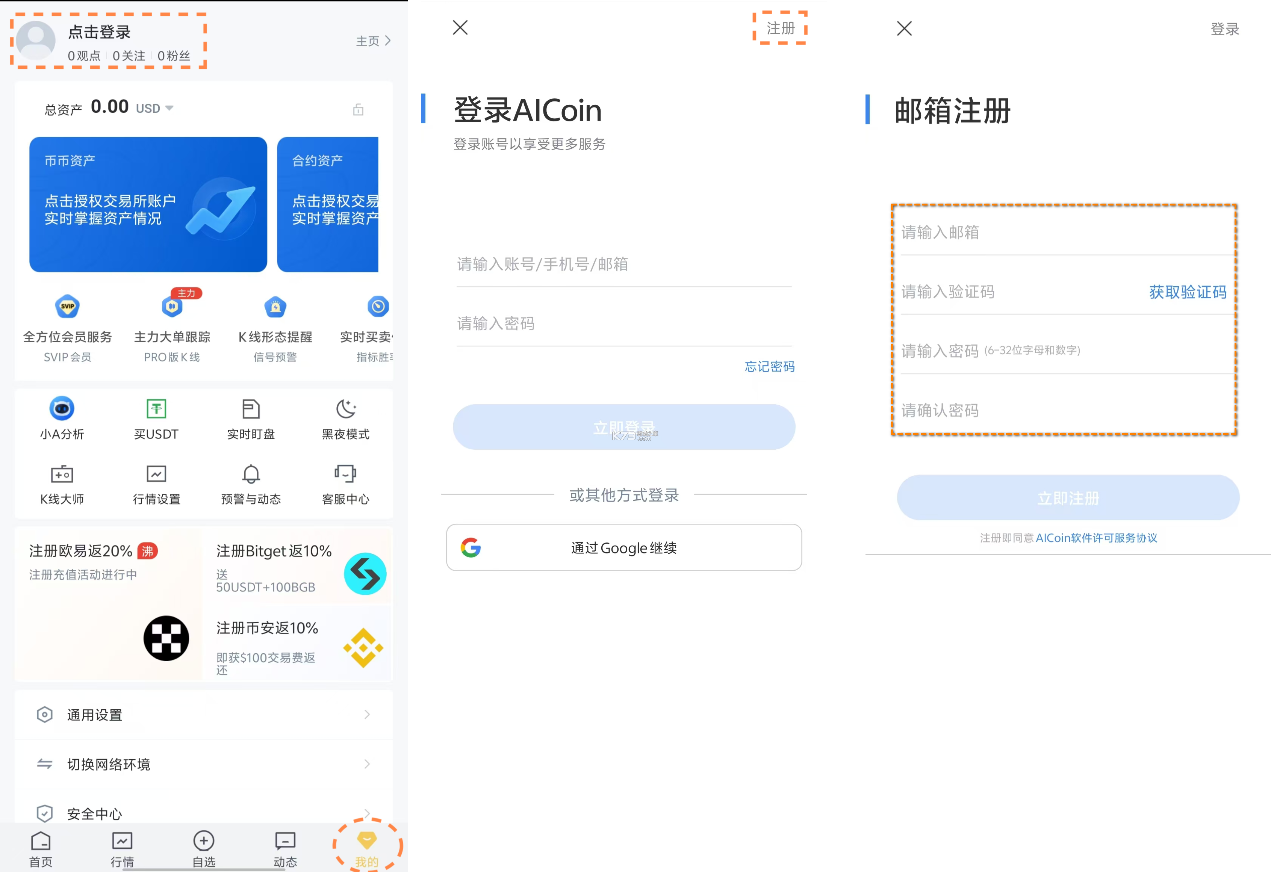Focus the registration 请输入密码 (6-32位) field

pyautogui.click(x=1068, y=351)
